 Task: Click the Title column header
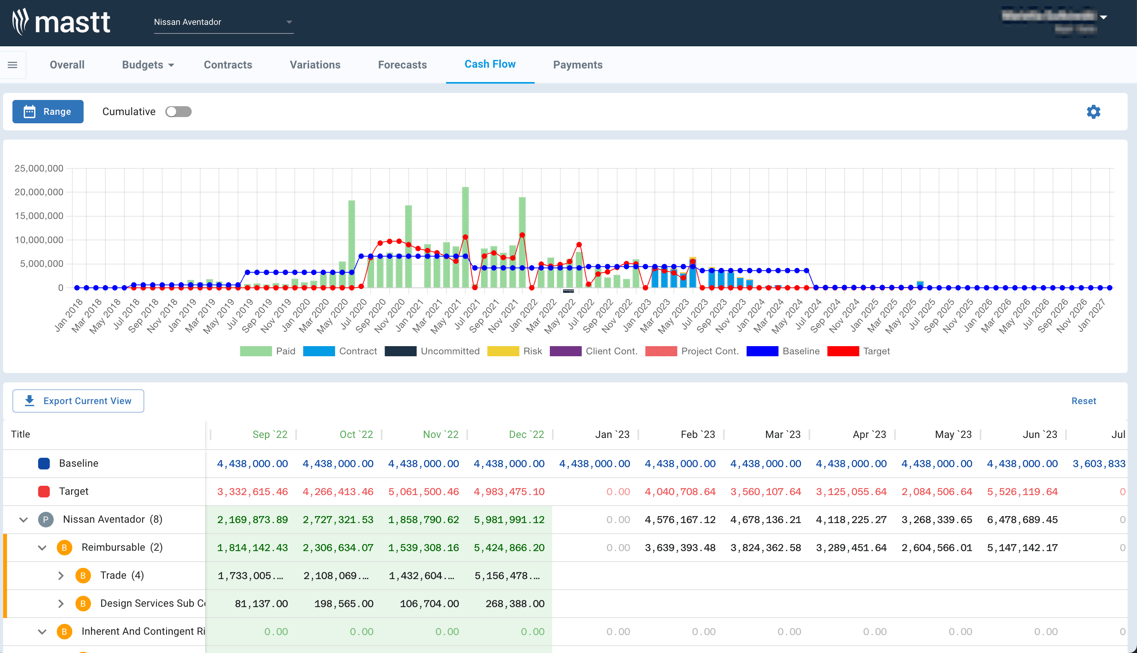click(21, 434)
